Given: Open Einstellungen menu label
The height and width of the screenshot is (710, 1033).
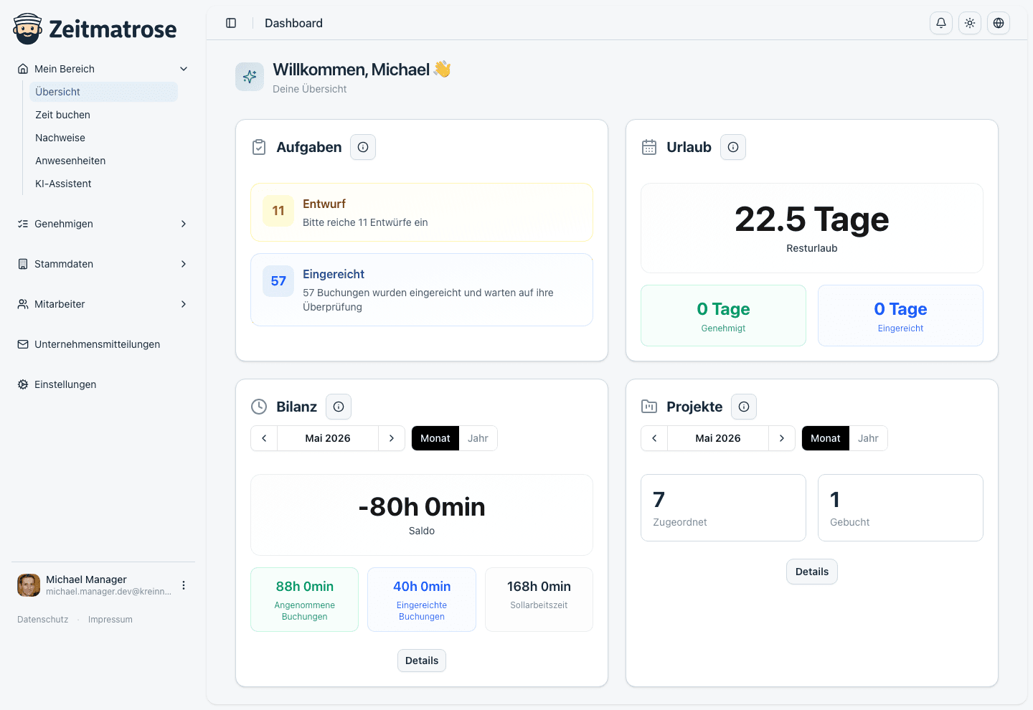Looking at the screenshot, I should (65, 384).
